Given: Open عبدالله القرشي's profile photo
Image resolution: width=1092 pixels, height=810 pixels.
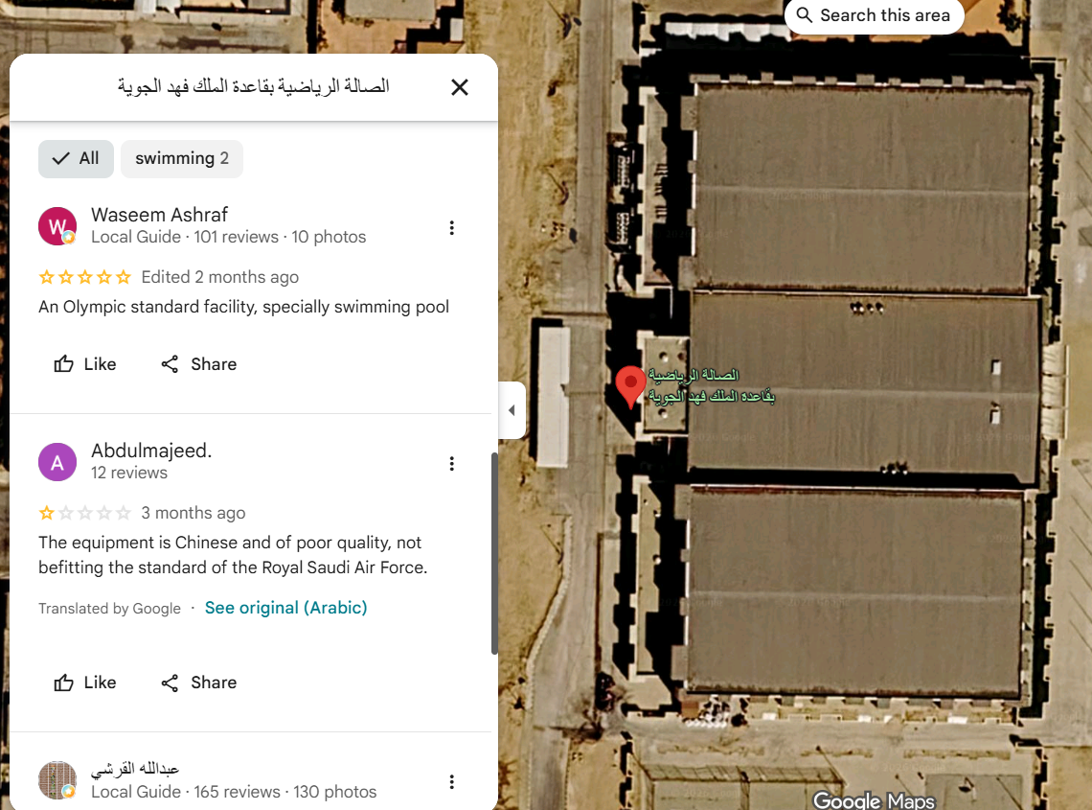Looking at the screenshot, I should pos(57,780).
